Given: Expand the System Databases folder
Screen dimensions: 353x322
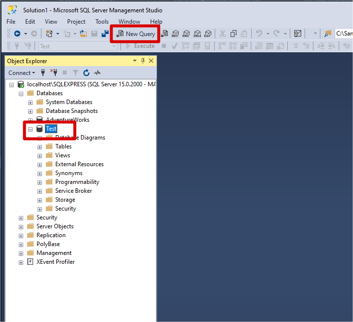Looking at the screenshot, I should coord(30,103).
